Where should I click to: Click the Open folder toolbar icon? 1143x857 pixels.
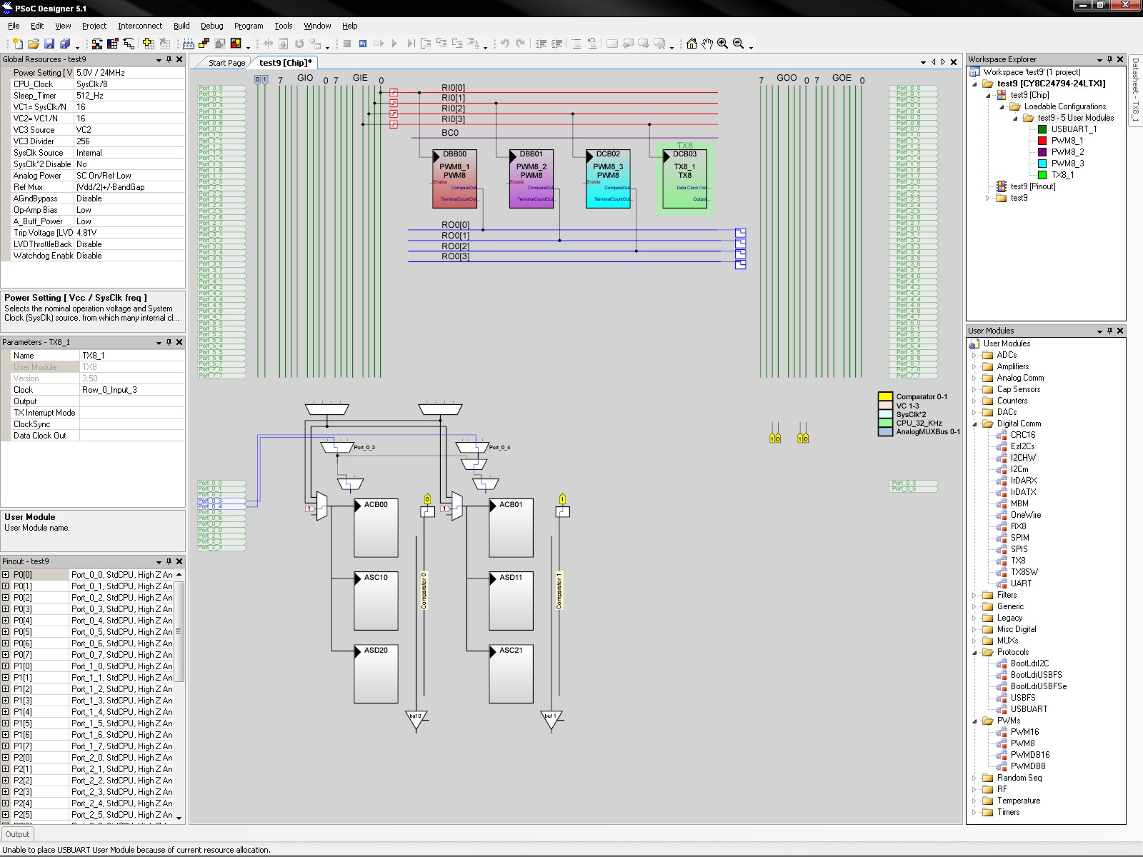pyautogui.click(x=34, y=44)
